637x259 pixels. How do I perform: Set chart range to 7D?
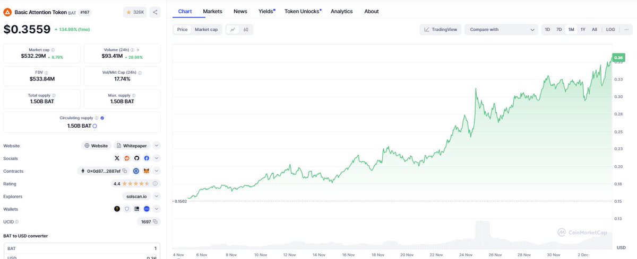point(559,30)
